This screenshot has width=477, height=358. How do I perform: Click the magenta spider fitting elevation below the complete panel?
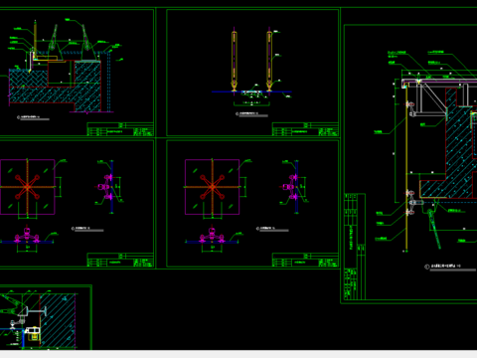click(x=212, y=235)
